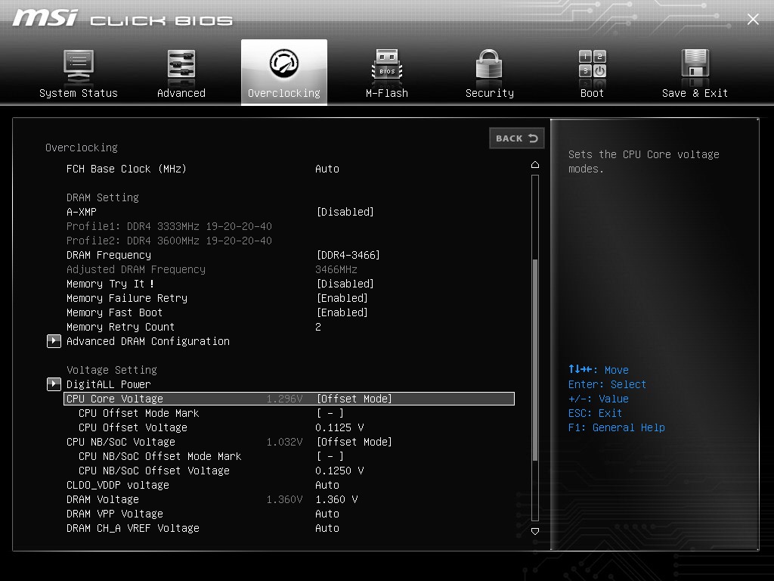Toggle Memory Fast Boot [Enabled] value
This screenshot has height=581, width=774.
(x=342, y=312)
